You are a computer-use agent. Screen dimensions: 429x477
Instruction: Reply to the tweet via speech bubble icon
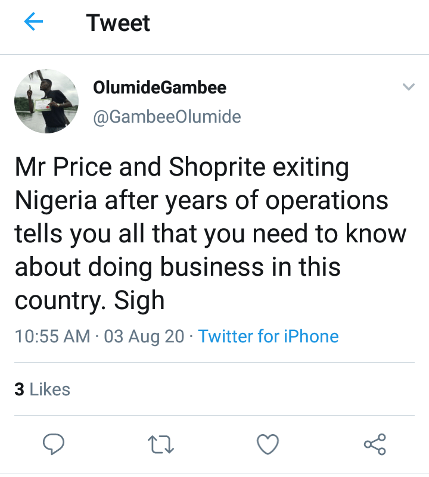54,444
